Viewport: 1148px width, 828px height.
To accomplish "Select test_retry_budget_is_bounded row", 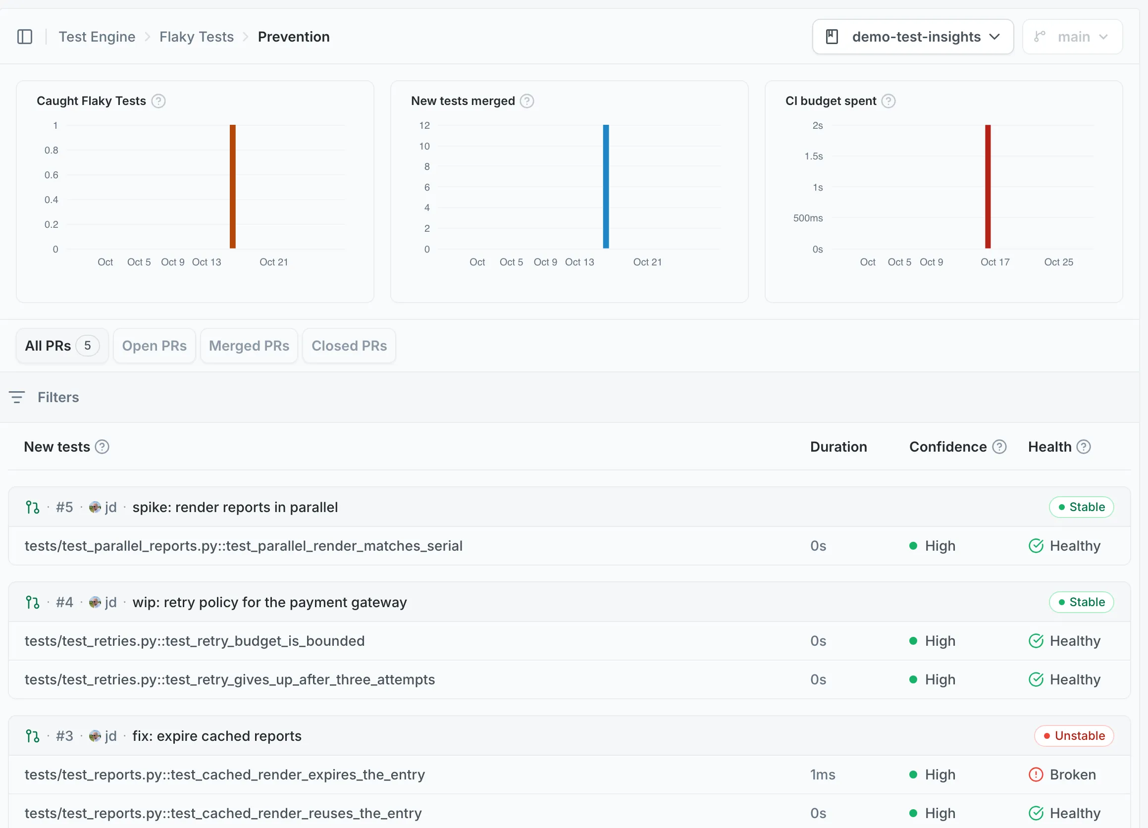I will coord(570,641).
